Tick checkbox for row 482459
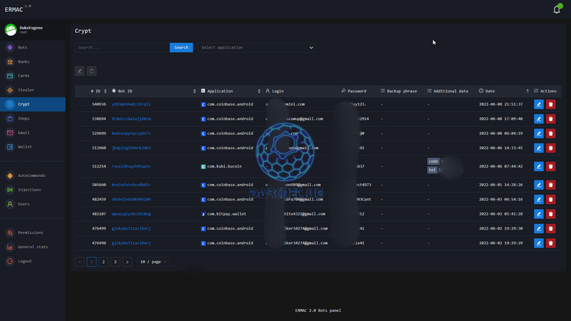 [x=82, y=199]
